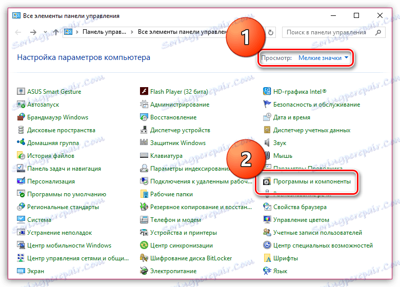Screen dimensions: 400x287
Task: Click the Администрирование gear icon
Action: [144, 104]
